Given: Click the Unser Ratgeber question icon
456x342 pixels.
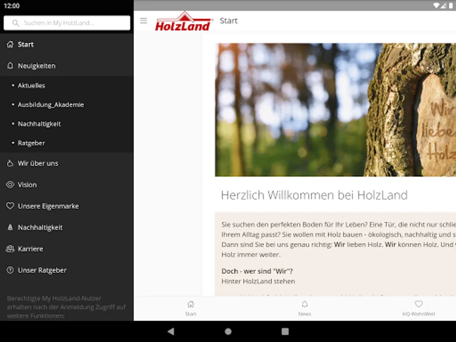Looking at the screenshot, I should (10, 270).
